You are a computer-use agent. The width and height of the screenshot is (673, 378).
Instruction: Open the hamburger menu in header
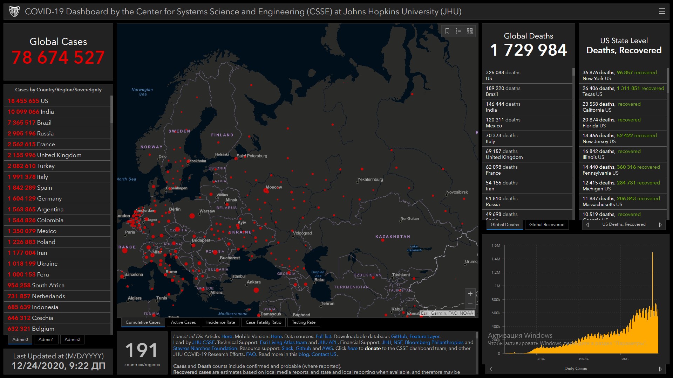[x=662, y=12]
